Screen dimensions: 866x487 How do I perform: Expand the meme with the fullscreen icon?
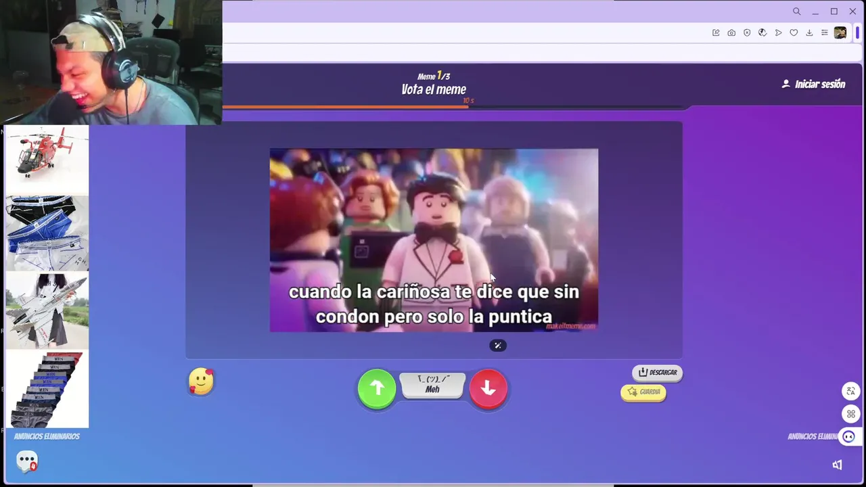coord(497,346)
